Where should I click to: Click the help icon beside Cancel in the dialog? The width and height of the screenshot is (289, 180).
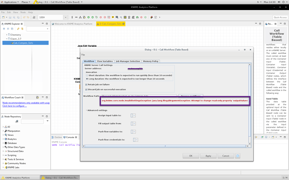[x=238, y=156]
